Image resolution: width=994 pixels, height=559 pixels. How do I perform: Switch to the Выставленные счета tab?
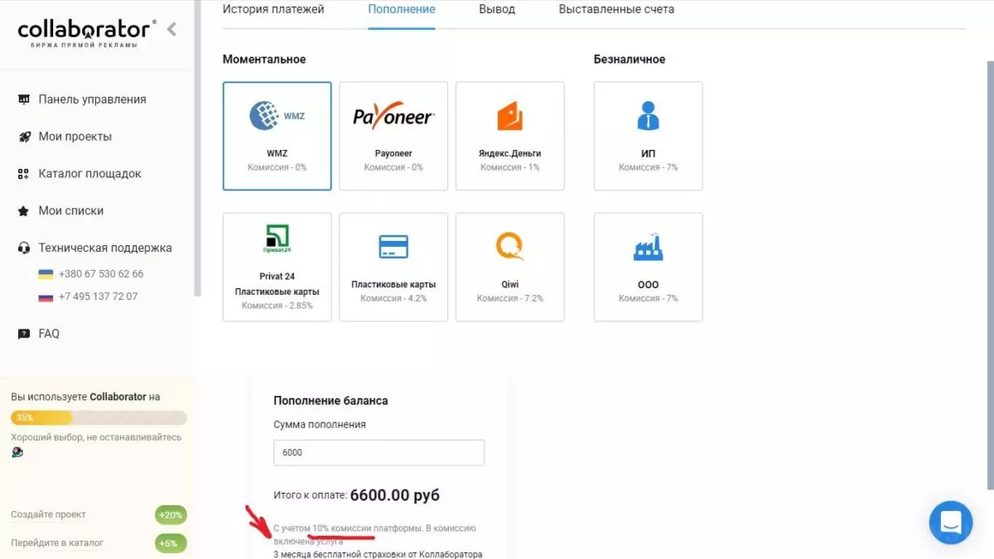pyautogui.click(x=616, y=10)
